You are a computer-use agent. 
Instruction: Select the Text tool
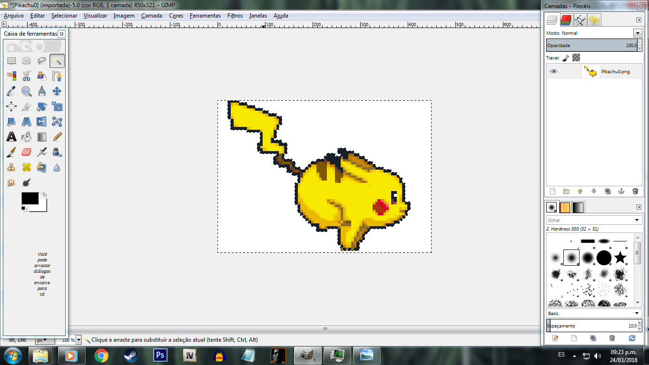[11, 137]
